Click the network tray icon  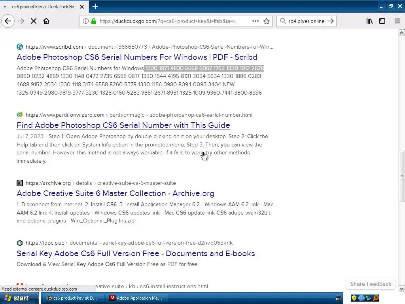(368, 298)
